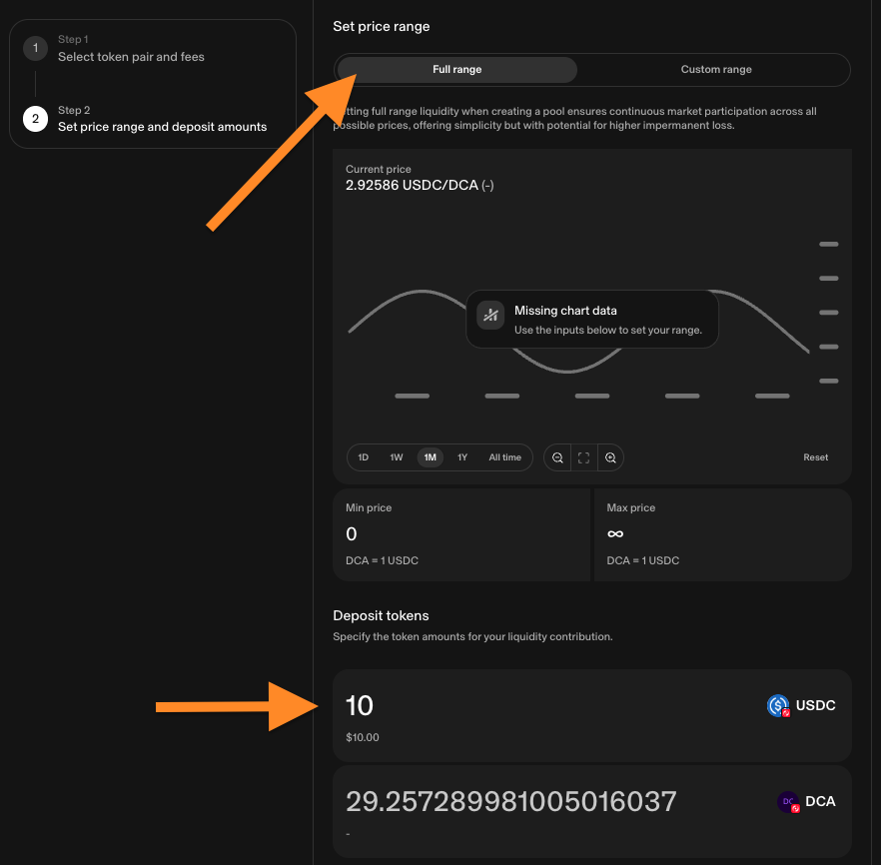Click the USDC token logo in deposit field

(779, 706)
